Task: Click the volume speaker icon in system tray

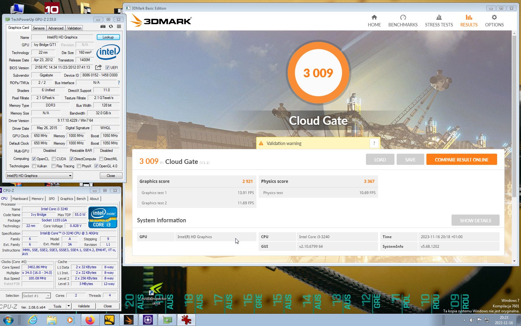Action: pyautogui.click(x=472, y=320)
